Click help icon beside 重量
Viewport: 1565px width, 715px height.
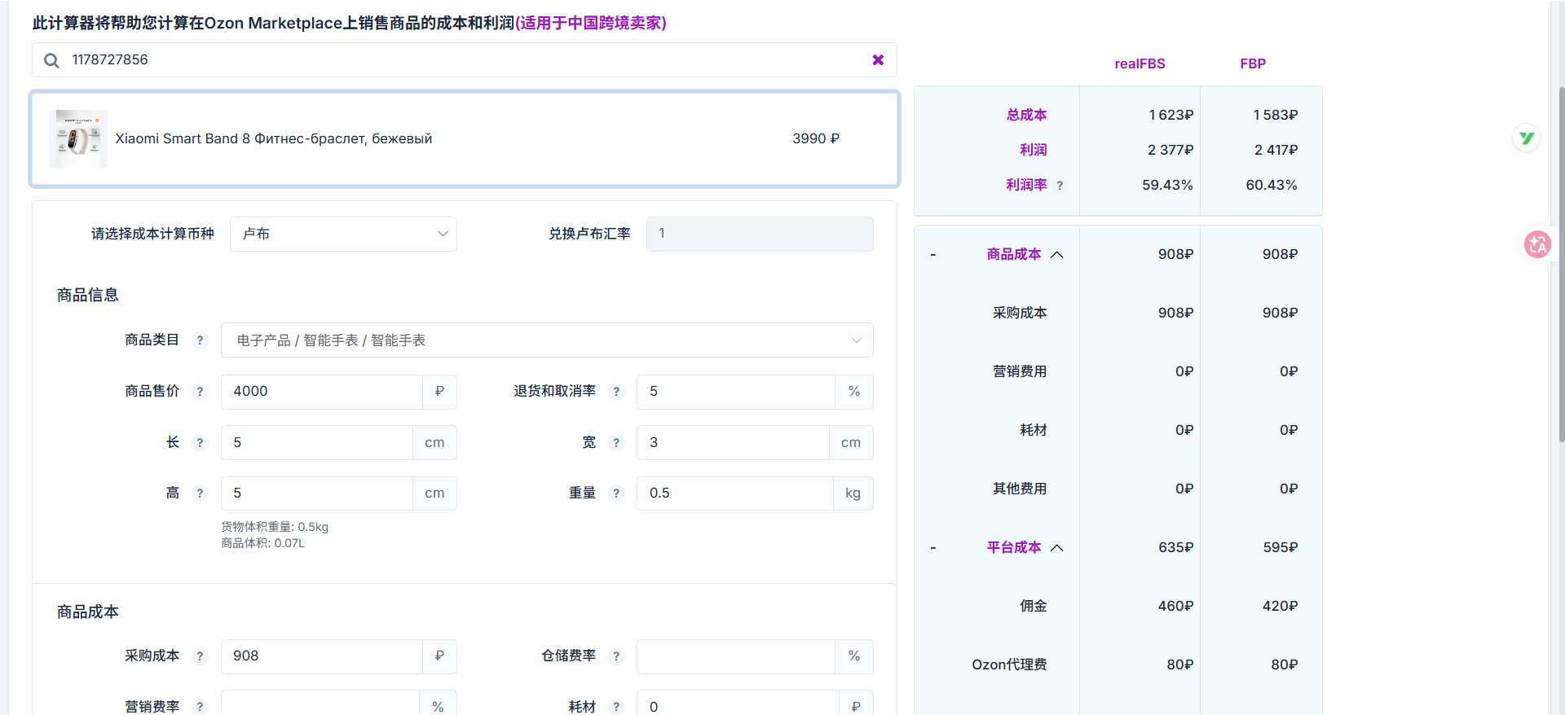pyautogui.click(x=616, y=493)
